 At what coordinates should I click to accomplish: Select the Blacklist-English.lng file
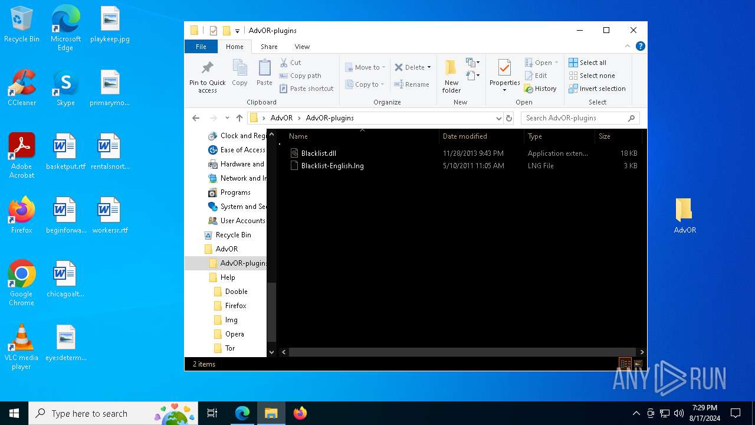(x=332, y=166)
